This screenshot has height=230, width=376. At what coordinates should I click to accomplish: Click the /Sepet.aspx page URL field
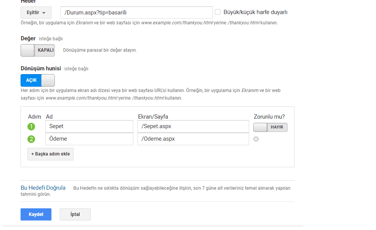click(193, 127)
